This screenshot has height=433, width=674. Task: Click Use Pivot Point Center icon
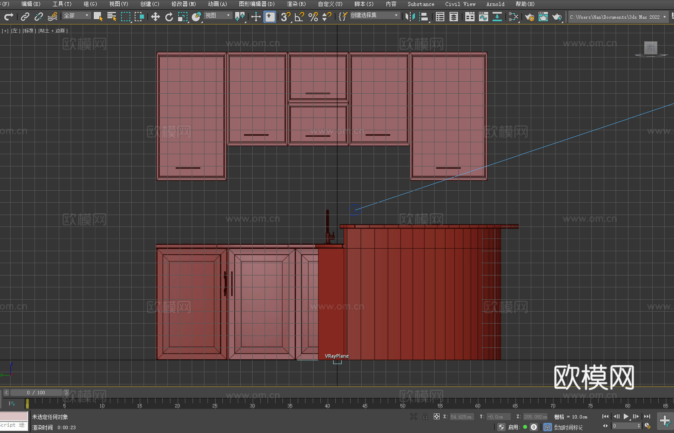click(x=240, y=17)
